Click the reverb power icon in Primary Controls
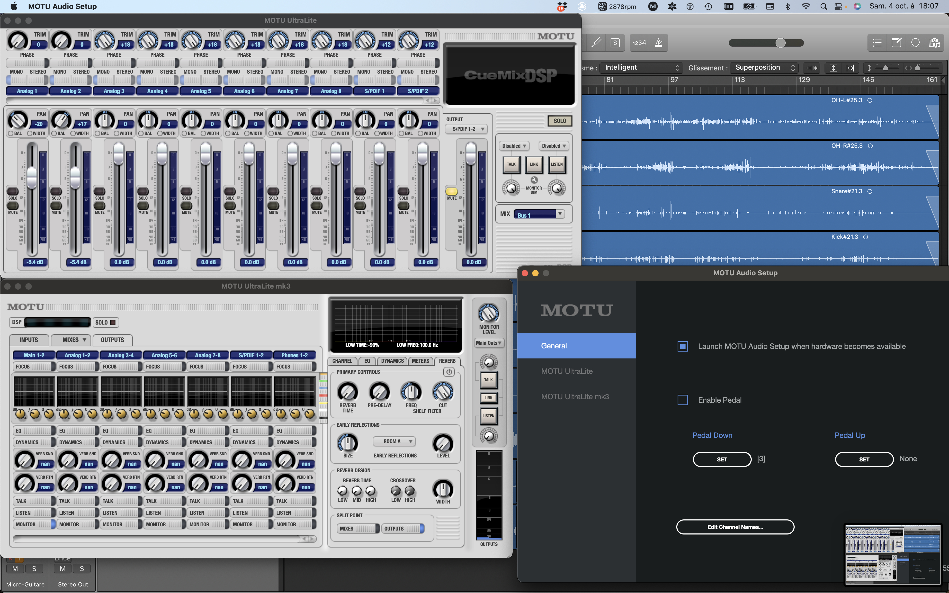The width and height of the screenshot is (949, 593). pyautogui.click(x=449, y=371)
